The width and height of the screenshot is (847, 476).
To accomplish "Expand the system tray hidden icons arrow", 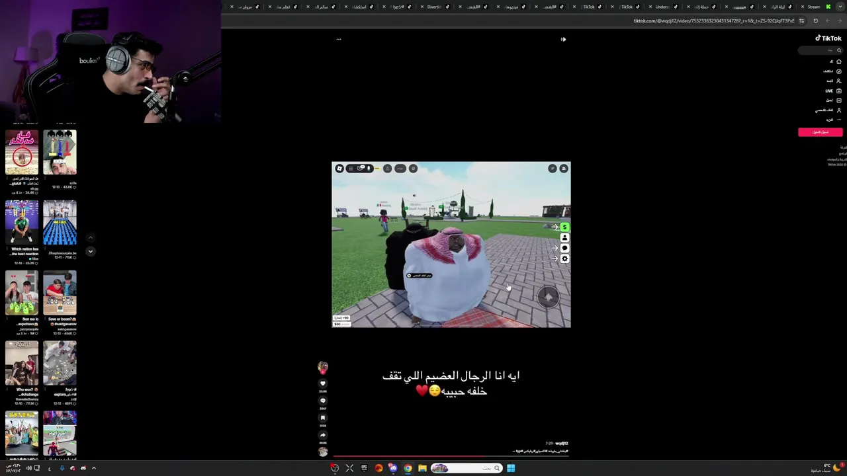I will coord(94,468).
